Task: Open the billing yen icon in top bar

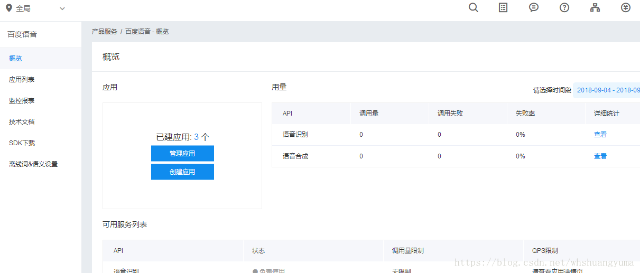Action: [626, 8]
